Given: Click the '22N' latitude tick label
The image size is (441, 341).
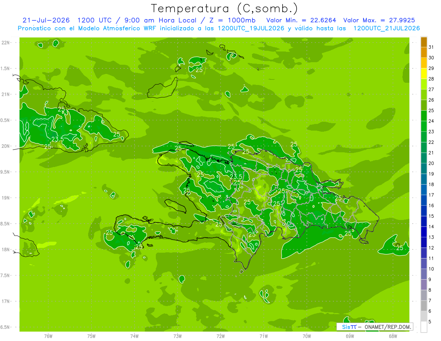Looking at the screenshot, I should (6, 43).
